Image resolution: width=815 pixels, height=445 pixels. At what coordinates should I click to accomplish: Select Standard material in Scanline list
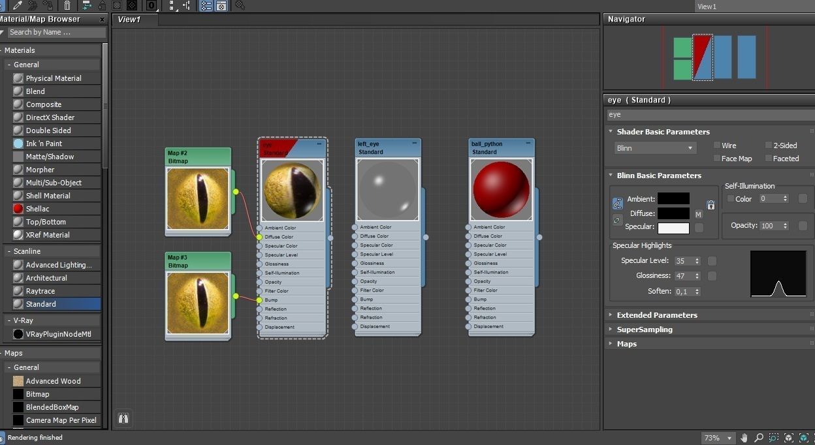point(40,304)
